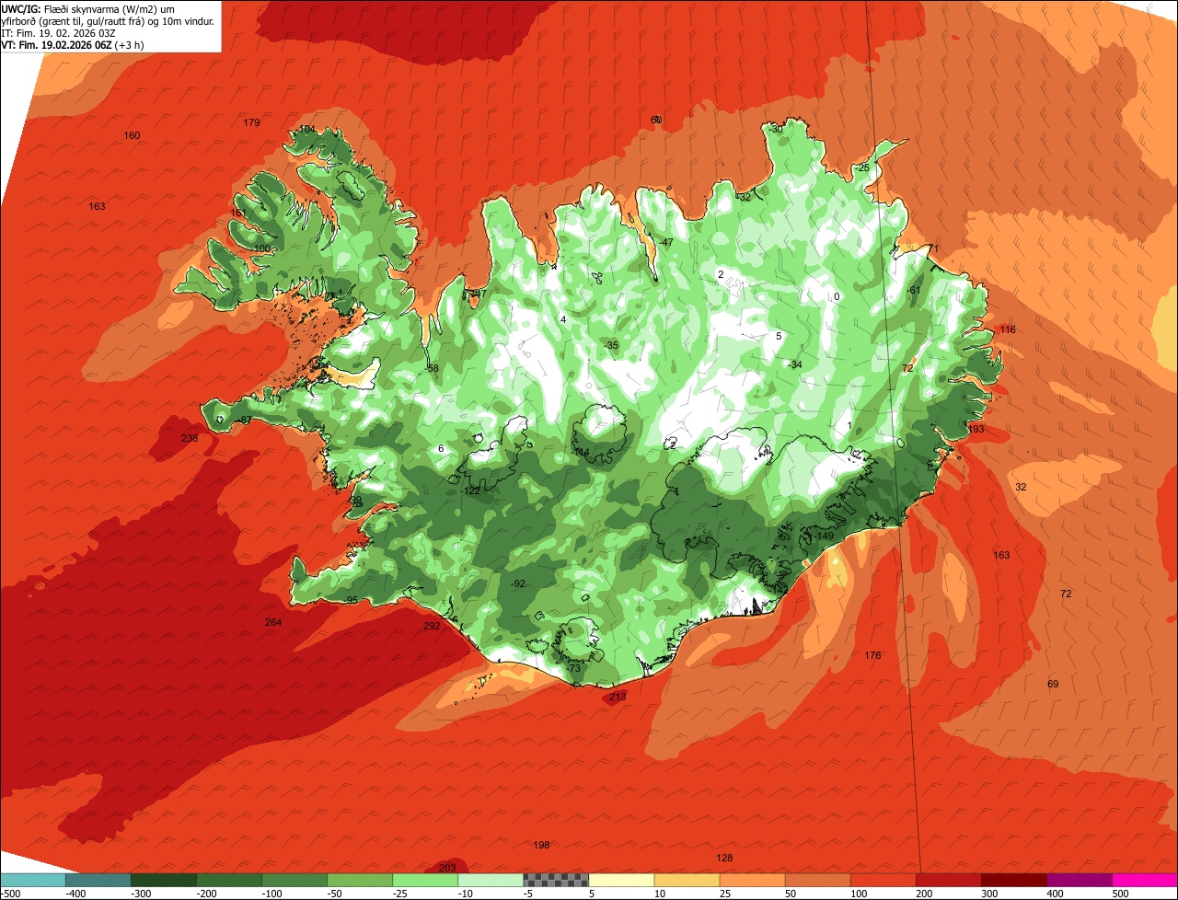The height and width of the screenshot is (900, 1178).
Task: Click the map value '238' west of Iceland
Action: [190, 439]
